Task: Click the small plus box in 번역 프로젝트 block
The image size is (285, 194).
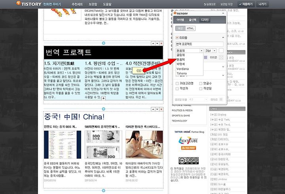Action: tap(103, 98)
